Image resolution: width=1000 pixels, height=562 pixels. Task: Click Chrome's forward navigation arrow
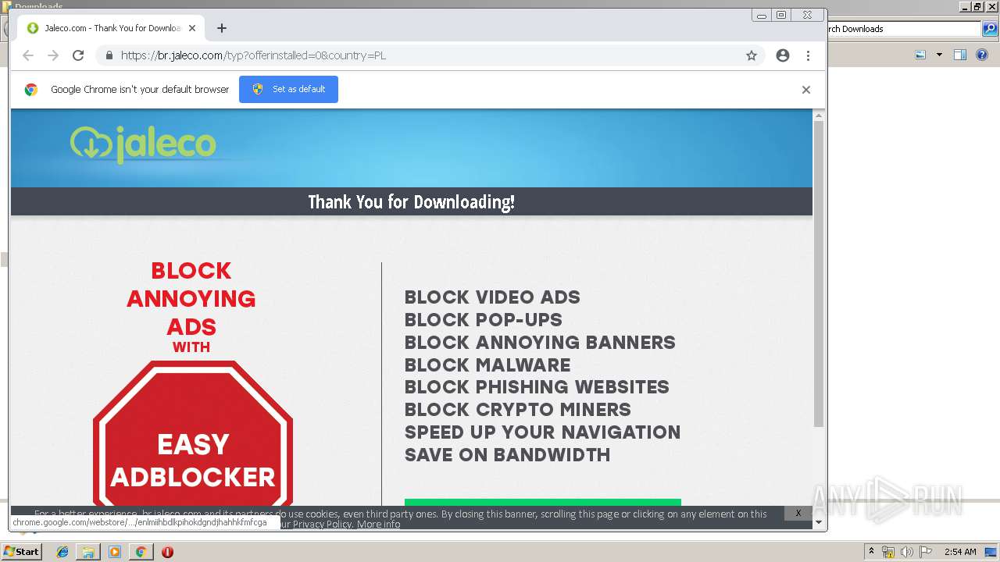pyautogui.click(x=53, y=55)
